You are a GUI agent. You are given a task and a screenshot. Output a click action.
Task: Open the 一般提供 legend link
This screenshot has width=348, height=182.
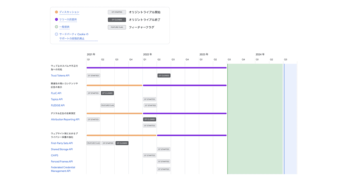coord(64,27)
